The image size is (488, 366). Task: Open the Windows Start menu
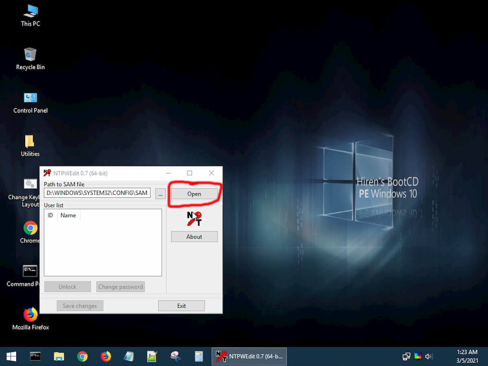[11, 357]
